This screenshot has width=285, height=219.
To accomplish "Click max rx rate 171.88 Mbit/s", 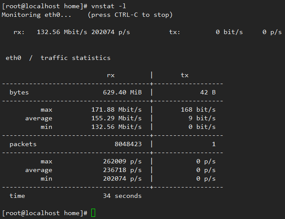I will pyautogui.click(x=116, y=109).
